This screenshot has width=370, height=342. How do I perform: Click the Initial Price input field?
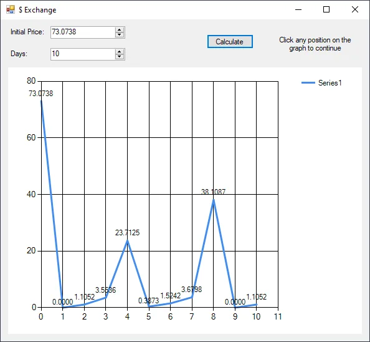pyautogui.click(x=83, y=32)
